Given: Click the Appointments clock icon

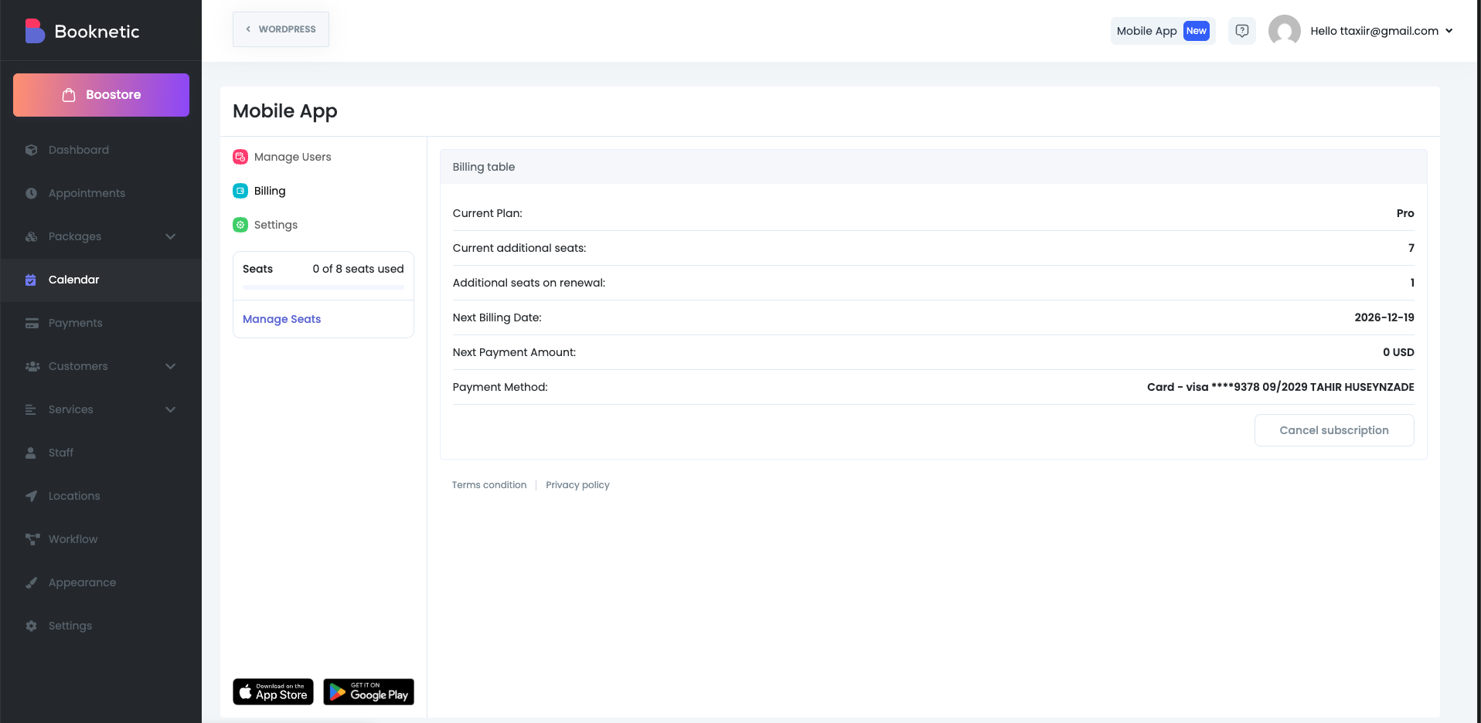Looking at the screenshot, I should point(31,193).
